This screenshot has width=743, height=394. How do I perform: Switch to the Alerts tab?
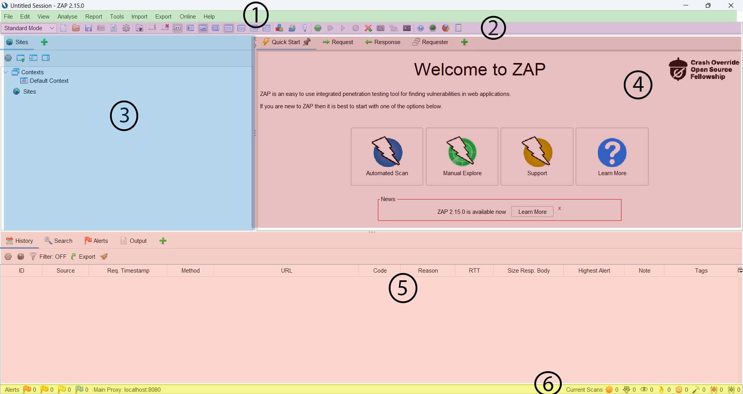coord(96,241)
